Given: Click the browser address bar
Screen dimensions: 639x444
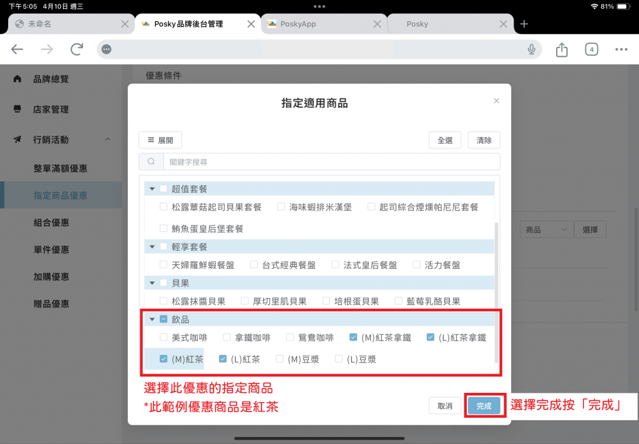Looking at the screenshot, I should 319,49.
